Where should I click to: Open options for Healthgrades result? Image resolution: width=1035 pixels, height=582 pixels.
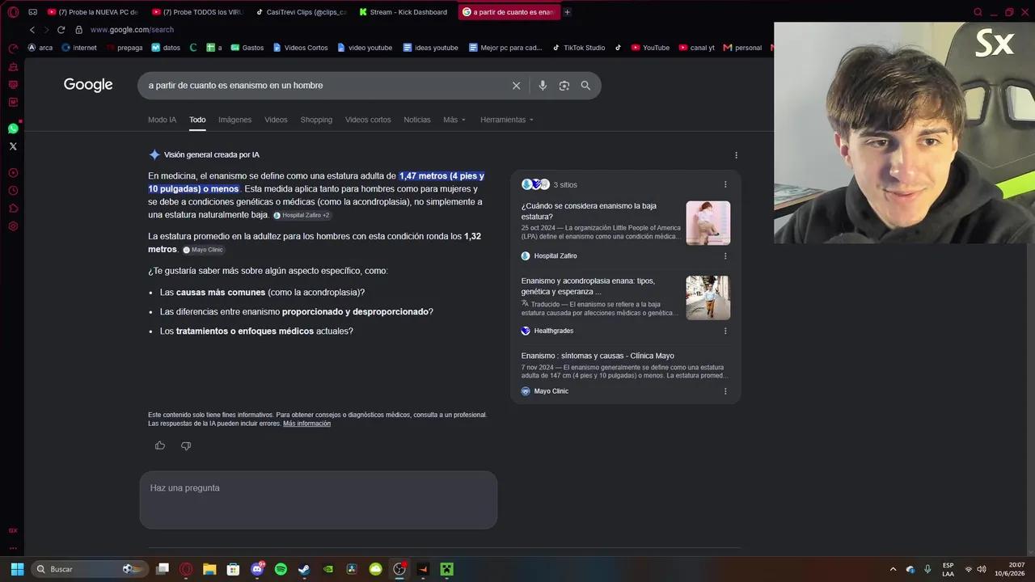click(725, 331)
